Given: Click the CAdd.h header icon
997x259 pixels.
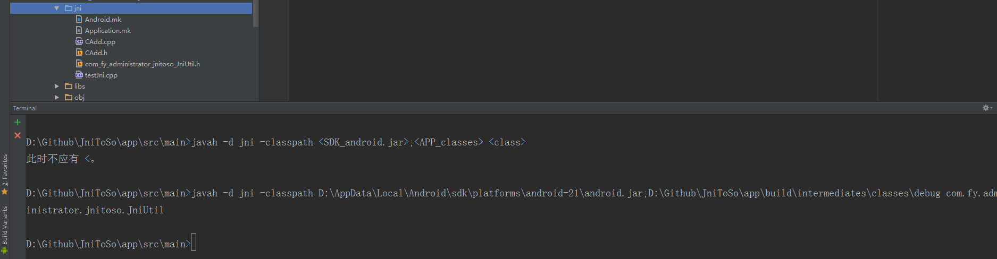Looking at the screenshot, I should (x=79, y=53).
